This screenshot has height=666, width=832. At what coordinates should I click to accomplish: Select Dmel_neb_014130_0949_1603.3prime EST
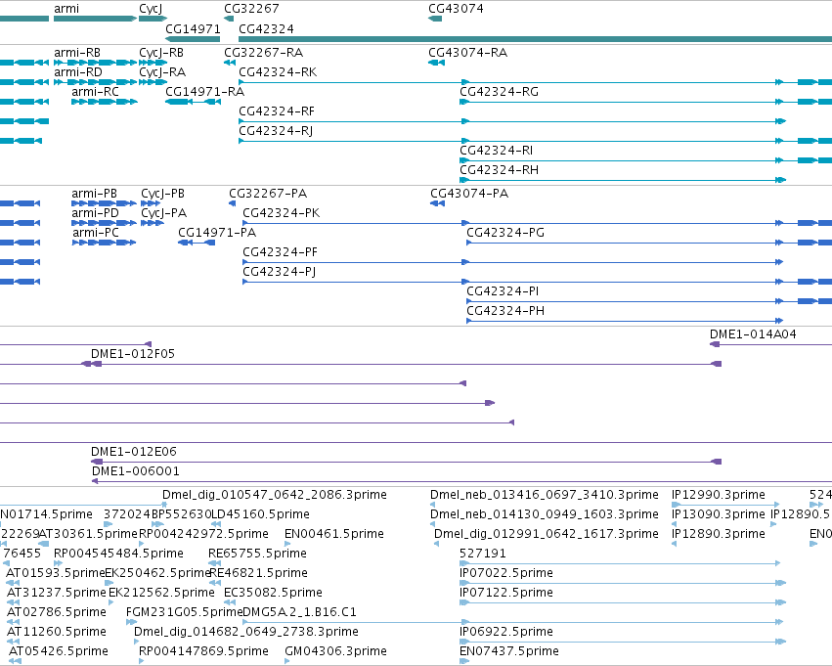click(545, 514)
